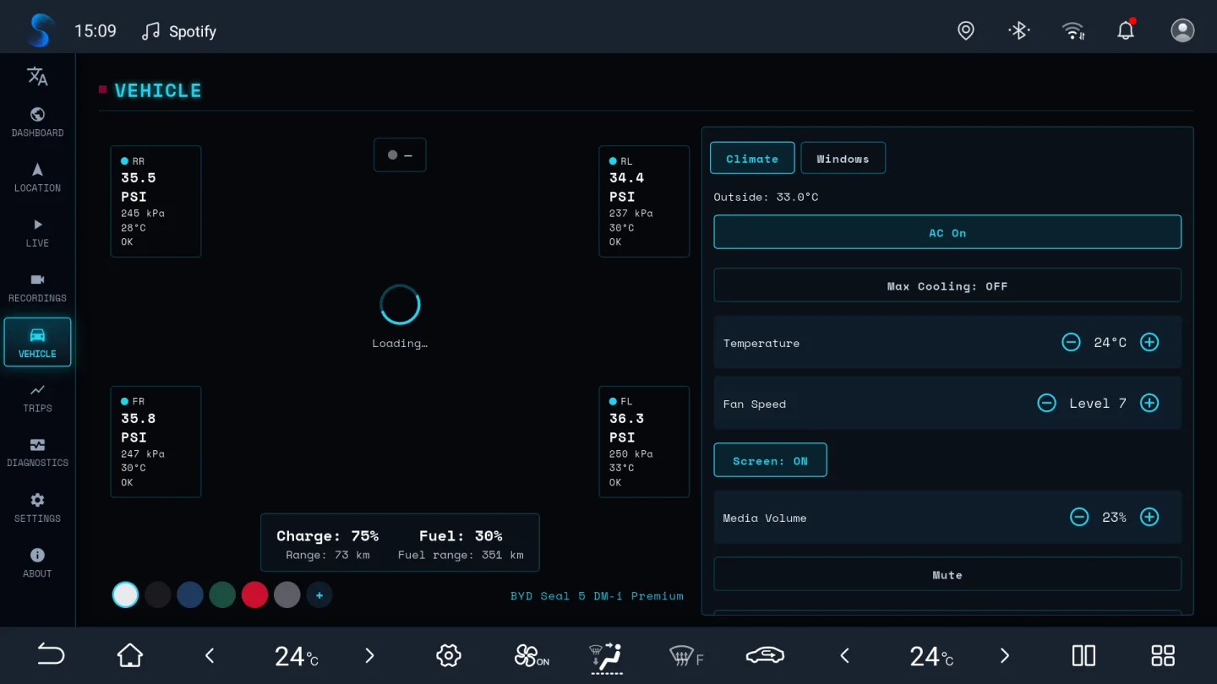The image size is (1217, 684).
Task: Increase Media Volume with plus button
Action: (1149, 517)
